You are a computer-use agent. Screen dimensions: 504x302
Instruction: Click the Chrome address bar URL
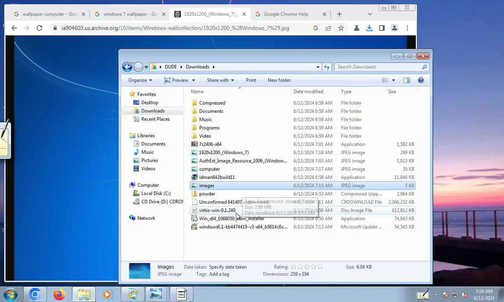(175, 28)
